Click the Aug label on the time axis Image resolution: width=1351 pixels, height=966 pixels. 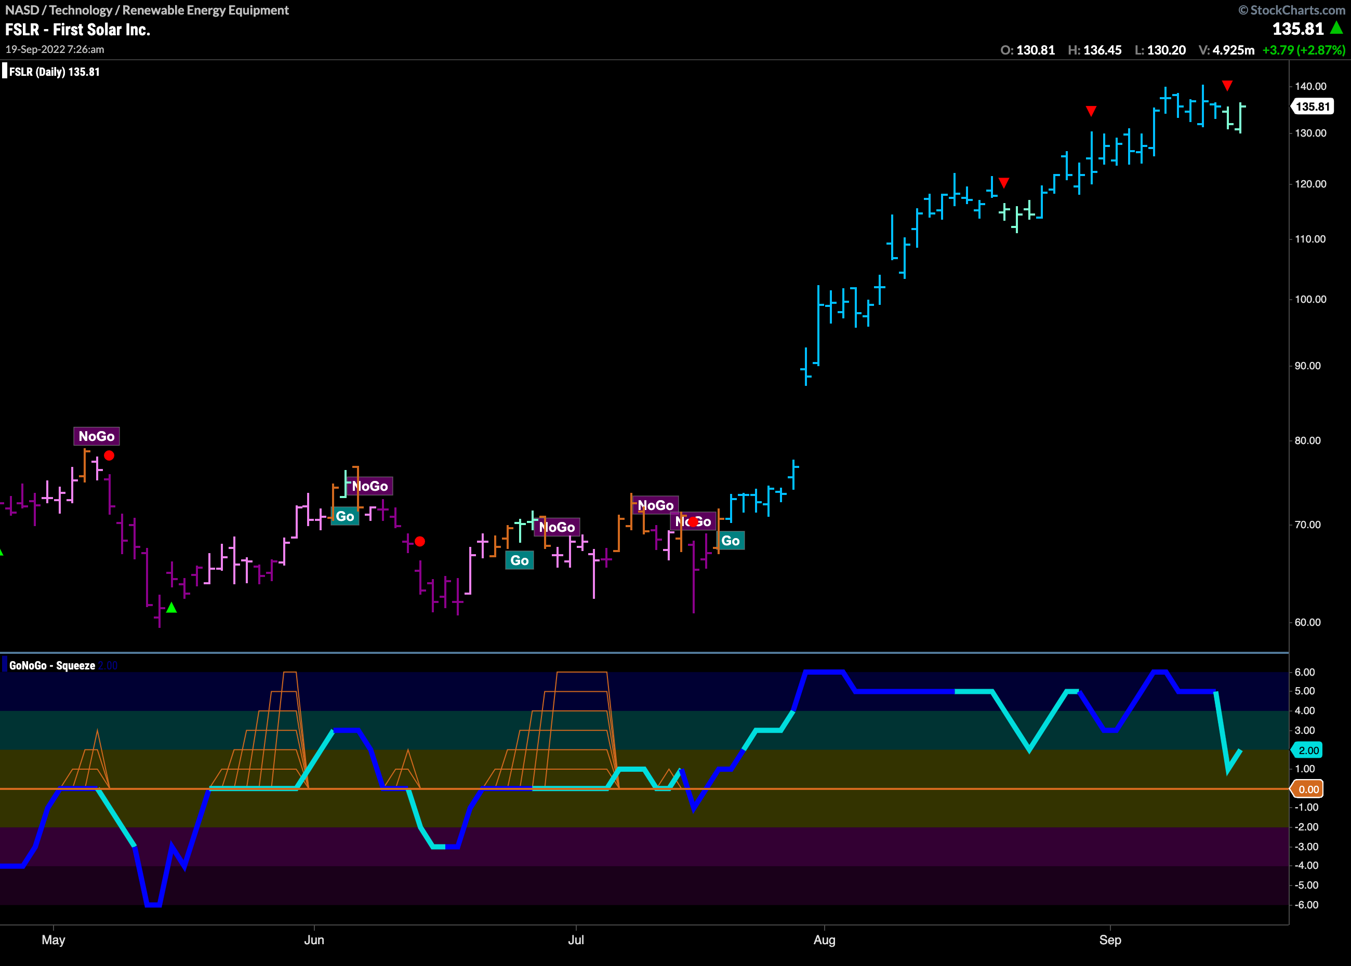[x=824, y=941]
